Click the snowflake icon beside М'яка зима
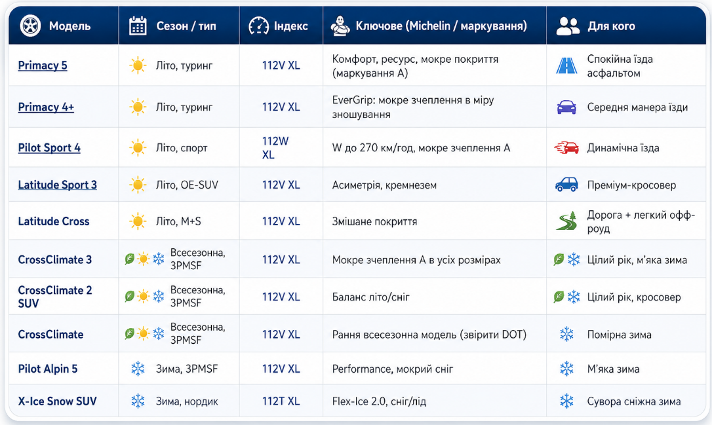This screenshot has width=712, height=425. [566, 368]
